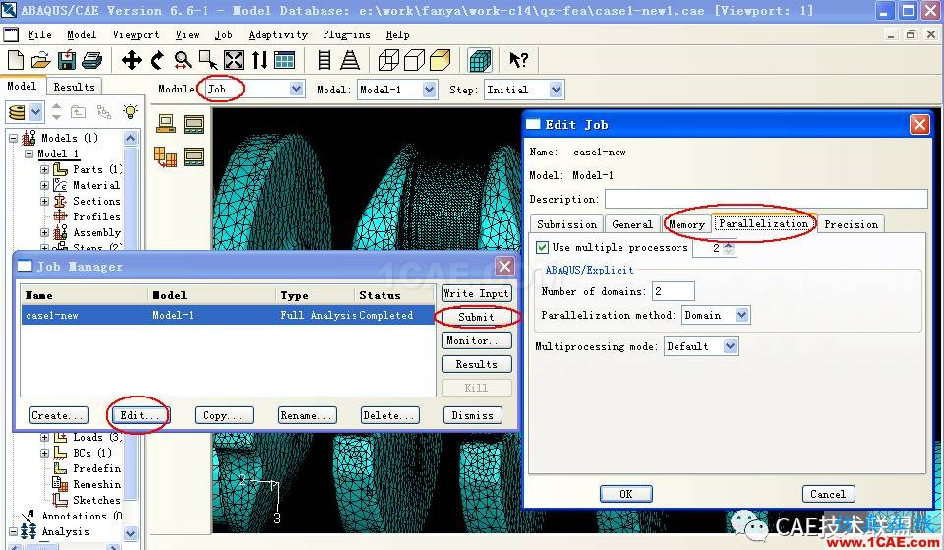The width and height of the screenshot is (944, 550).
Task: Click the Cycle views arrows icon
Action: click(x=260, y=60)
